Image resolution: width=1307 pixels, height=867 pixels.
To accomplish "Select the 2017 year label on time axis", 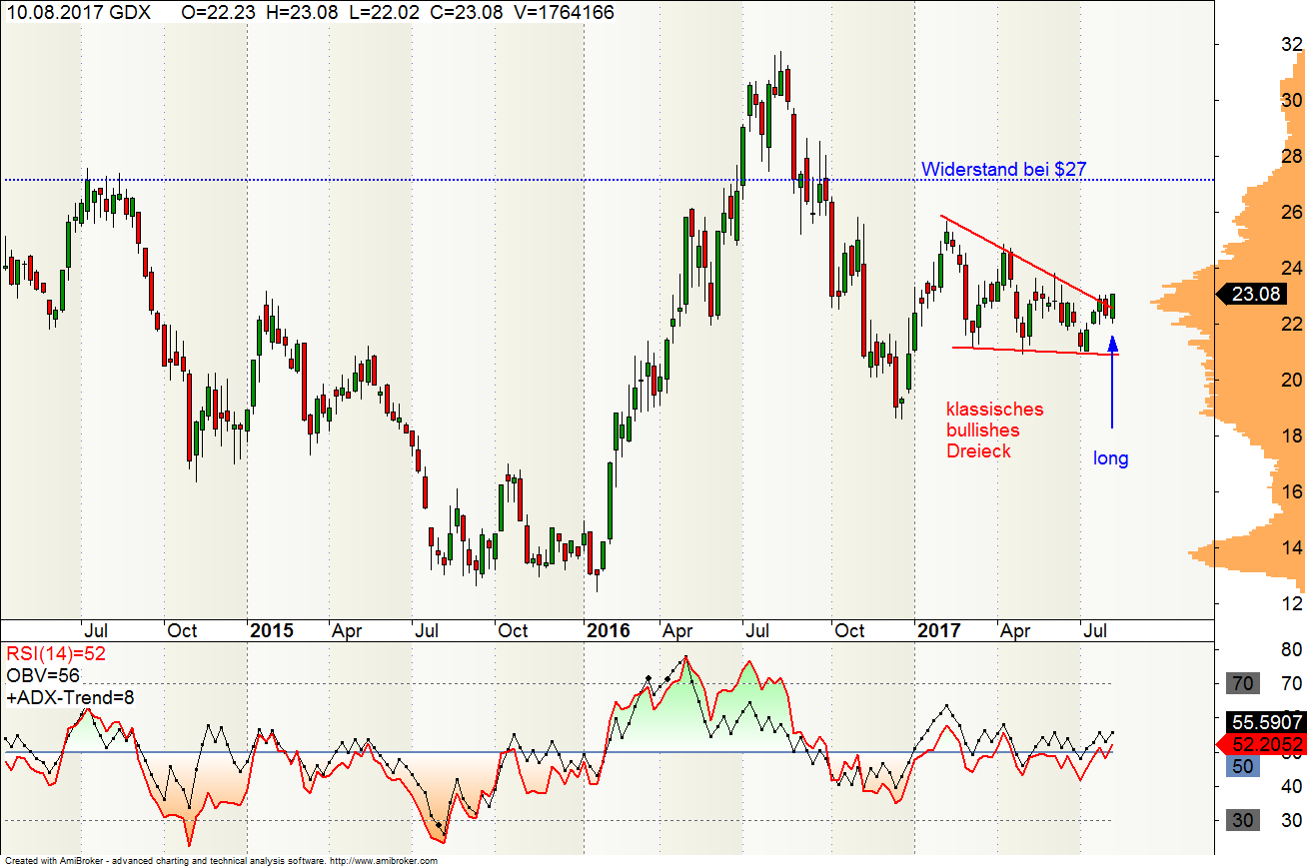I will tap(938, 630).
